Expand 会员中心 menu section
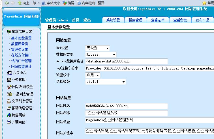This screenshot has width=214, height=139. tap(20, 73)
